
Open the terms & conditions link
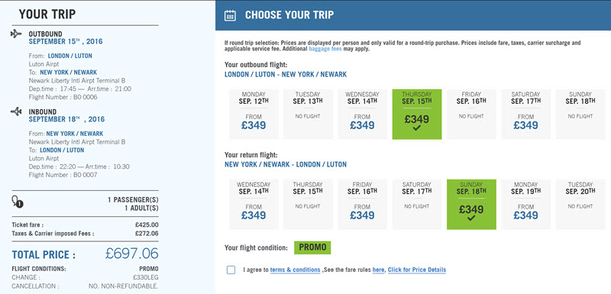295,270
